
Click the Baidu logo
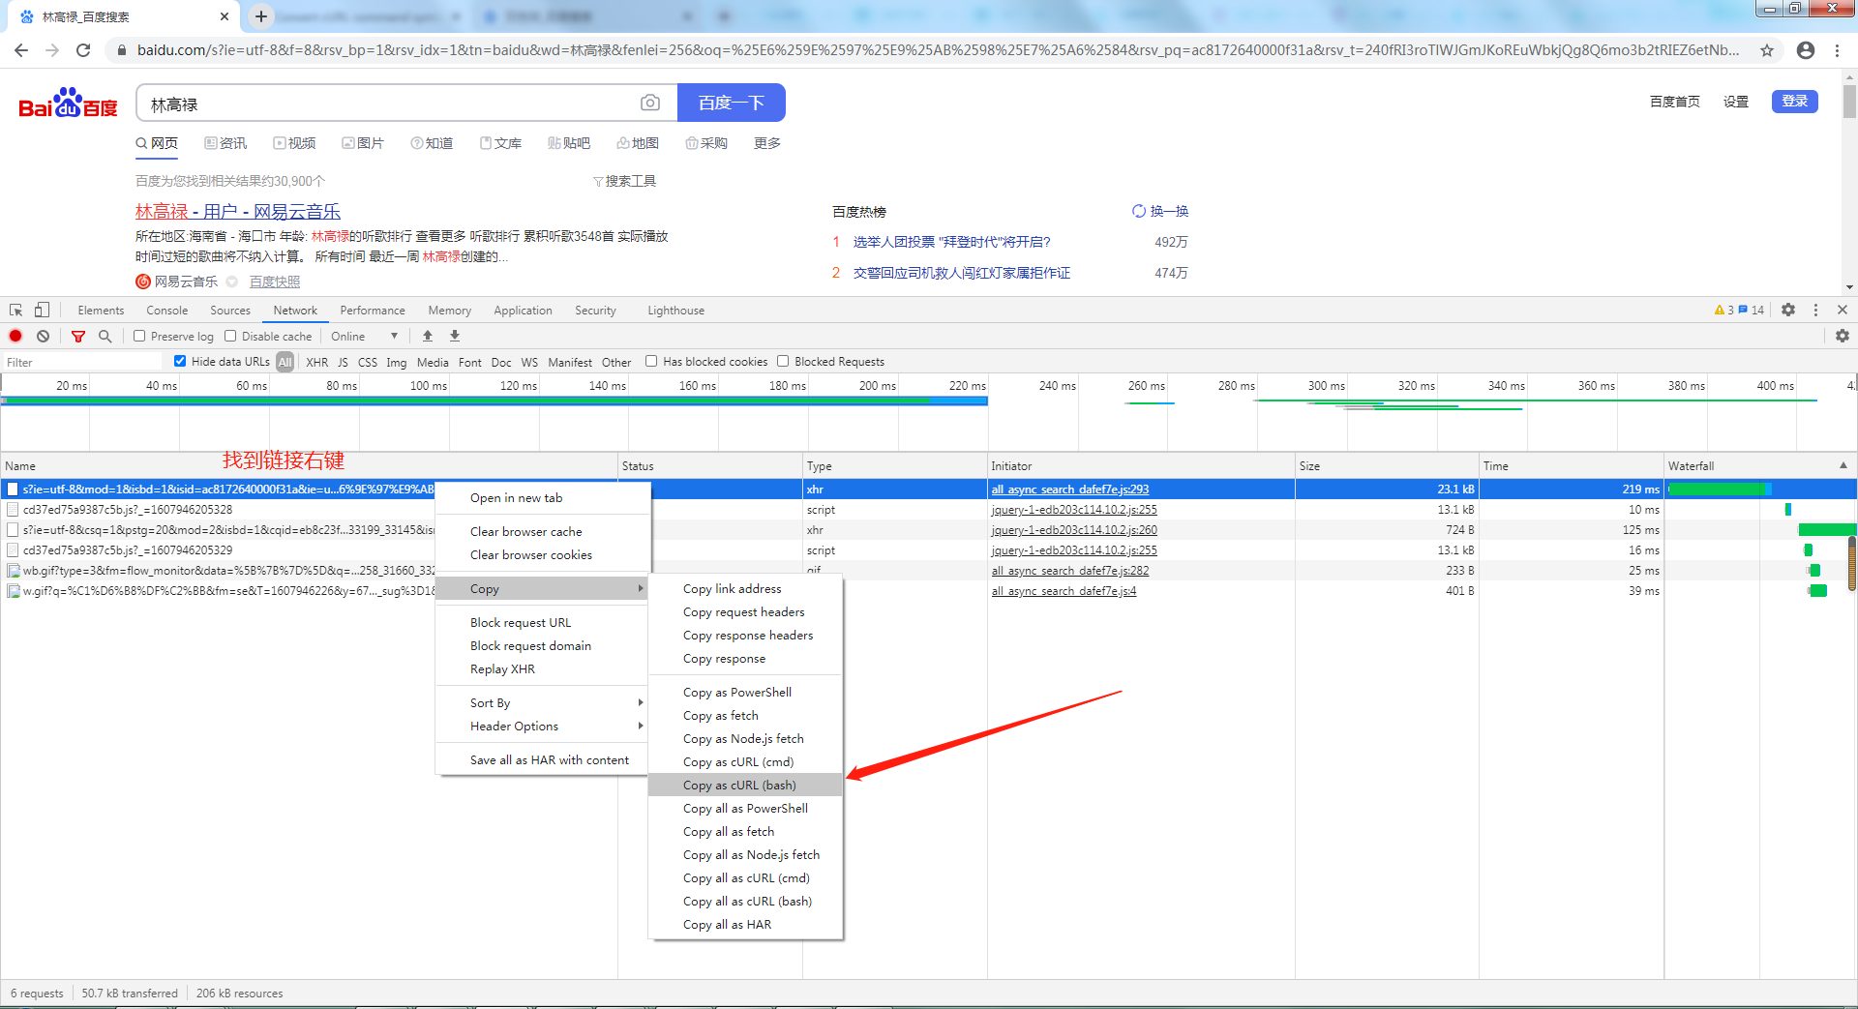tap(68, 103)
